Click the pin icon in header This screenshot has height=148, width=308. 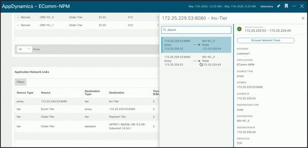coord(279,6)
